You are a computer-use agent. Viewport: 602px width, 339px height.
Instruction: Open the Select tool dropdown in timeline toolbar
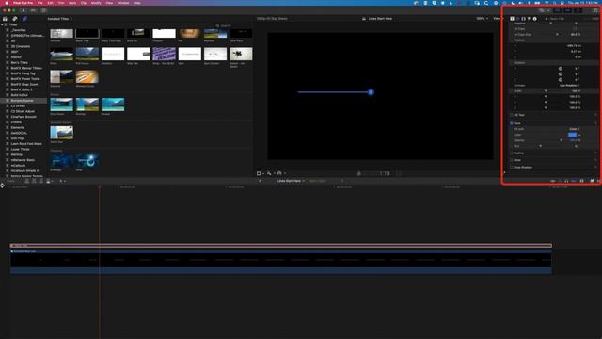click(x=62, y=181)
